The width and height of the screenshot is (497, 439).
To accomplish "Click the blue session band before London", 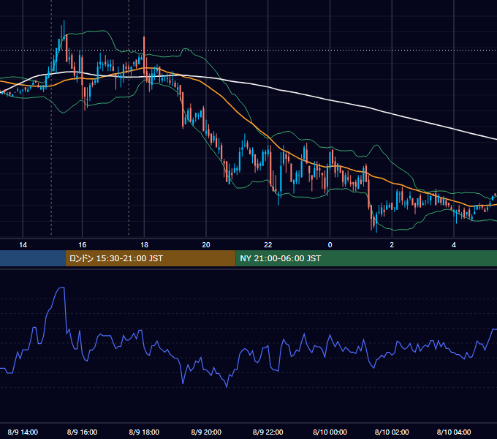I will pyautogui.click(x=33, y=258).
